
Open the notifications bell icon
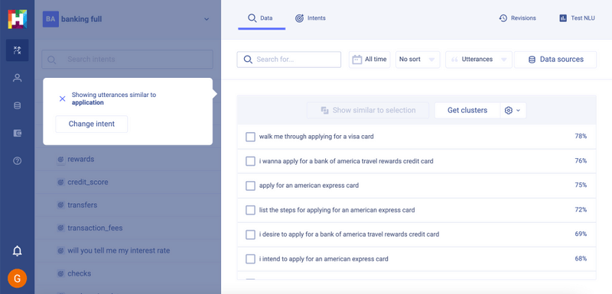tap(17, 251)
